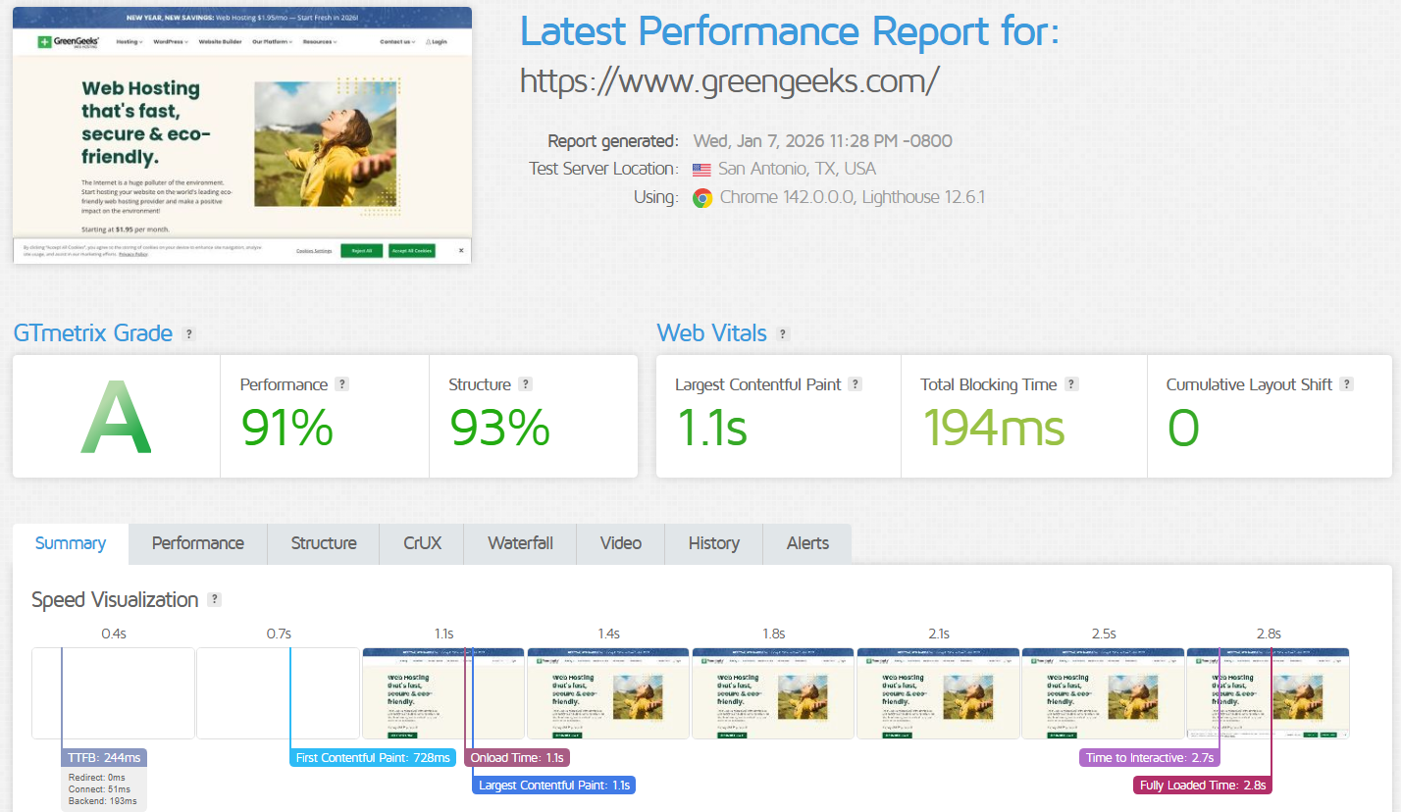Viewport: 1401px width, 812px height.
Task: Click the 1.1s Largest Contentful Paint value
Action: tap(712, 428)
